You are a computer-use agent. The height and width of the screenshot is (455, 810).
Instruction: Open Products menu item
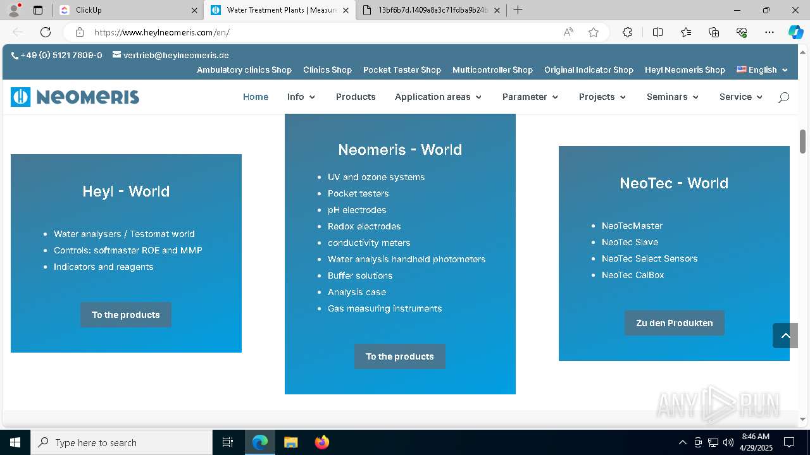(x=356, y=97)
